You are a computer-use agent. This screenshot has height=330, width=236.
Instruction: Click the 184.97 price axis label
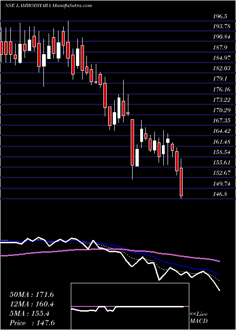tap(222, 58)
